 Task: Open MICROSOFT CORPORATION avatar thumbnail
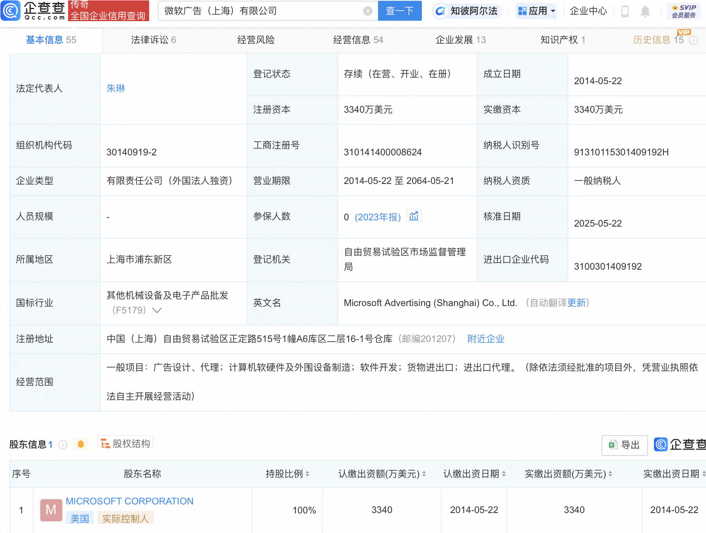coord(51,510)
